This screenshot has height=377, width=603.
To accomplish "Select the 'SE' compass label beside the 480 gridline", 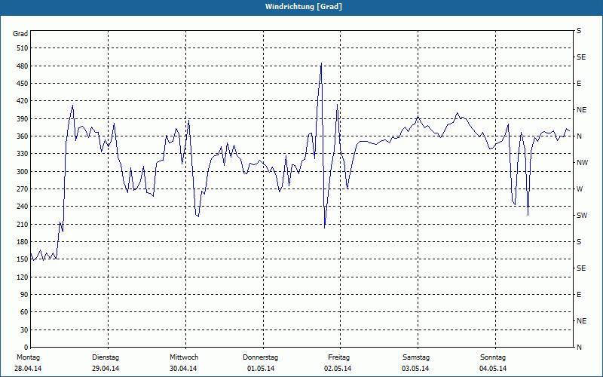I will [x=581, y=57].
